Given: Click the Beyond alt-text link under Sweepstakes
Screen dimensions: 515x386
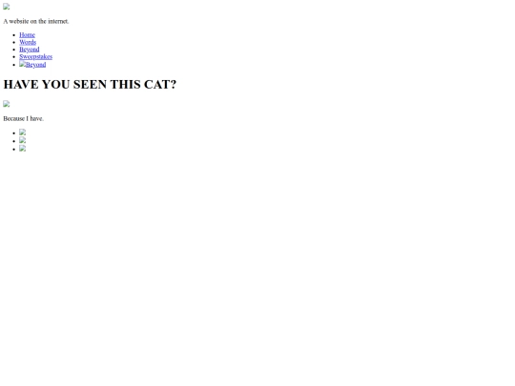Looking at the screenshot, I should (36, 65).
